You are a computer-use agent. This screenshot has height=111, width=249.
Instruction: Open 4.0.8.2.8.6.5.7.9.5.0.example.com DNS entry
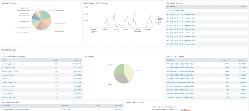click(x=181, y=25)
